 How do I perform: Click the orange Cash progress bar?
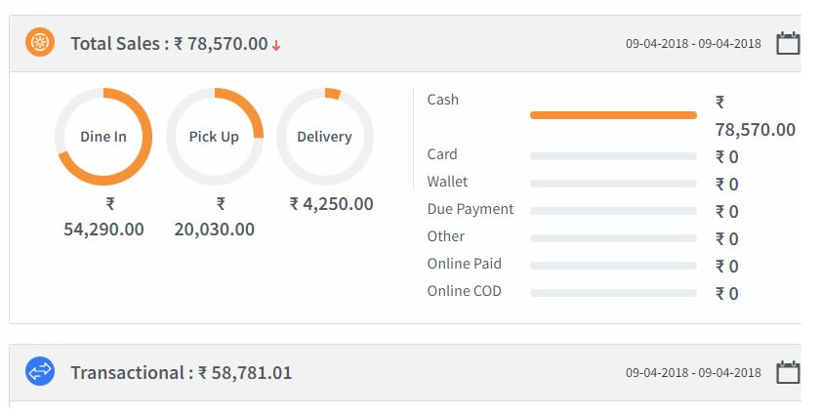[x=613, y=115]
